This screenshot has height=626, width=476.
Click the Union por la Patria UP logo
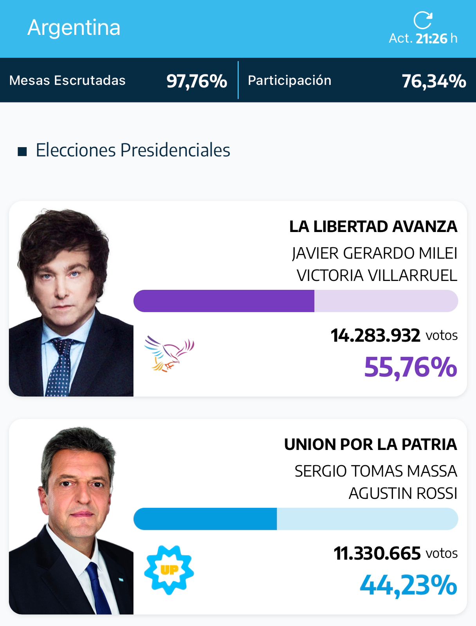point(169,570)
